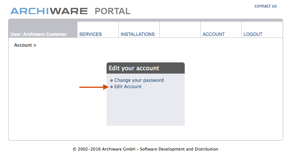Click the ARCHIWARE logo in the header
The height and width of the screenshot is (158, 292).
(49, 11)
